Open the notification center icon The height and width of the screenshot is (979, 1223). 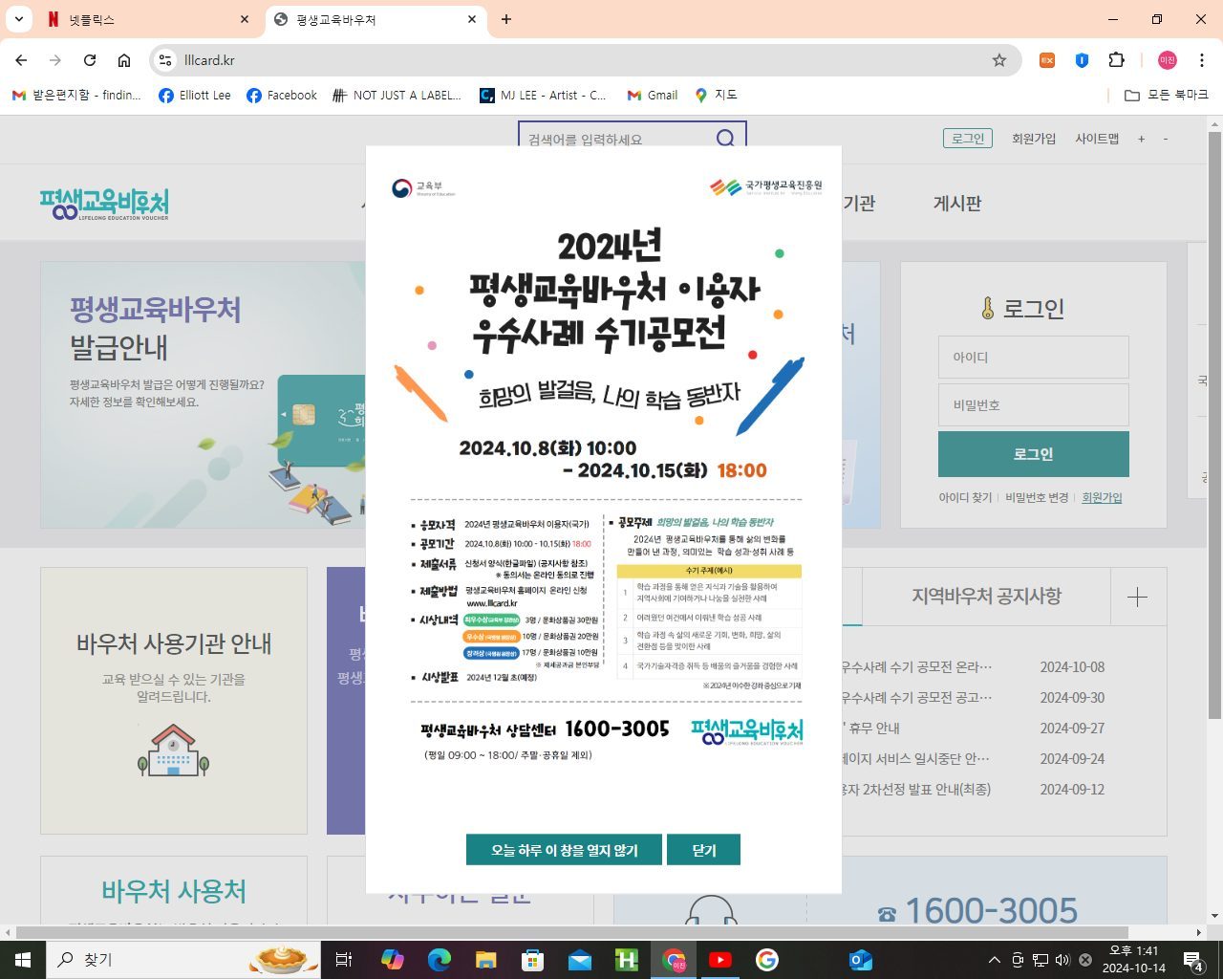1194,960
